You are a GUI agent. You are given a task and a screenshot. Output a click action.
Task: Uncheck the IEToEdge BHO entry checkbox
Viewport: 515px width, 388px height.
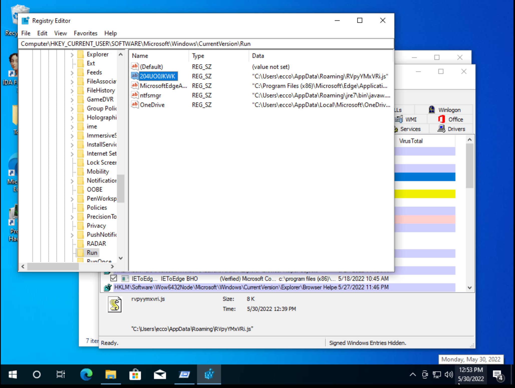(114, 278)
